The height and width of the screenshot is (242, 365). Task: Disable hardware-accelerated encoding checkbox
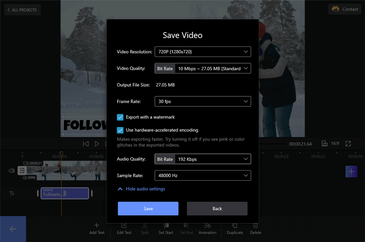click(120, 130)
